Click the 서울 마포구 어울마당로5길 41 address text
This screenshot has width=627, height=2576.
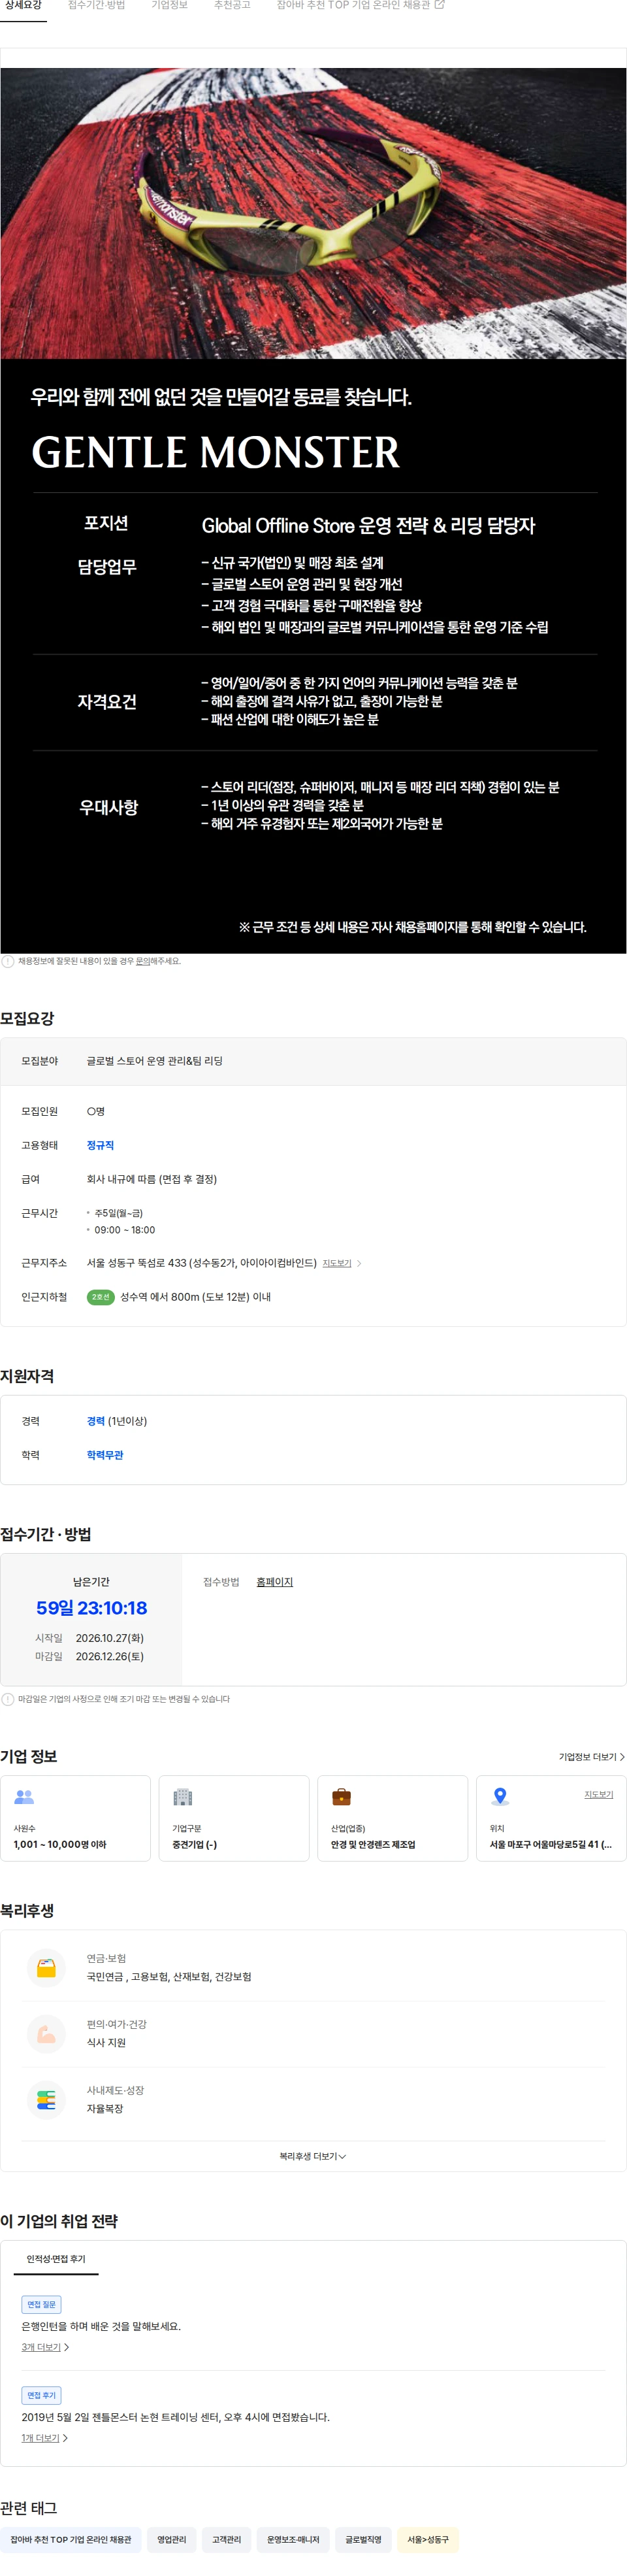550,1845
